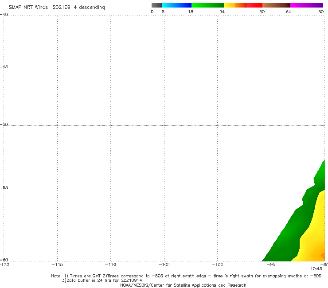
Task: Click the latitude label "-50"
Action: click(x=4, y=124)
